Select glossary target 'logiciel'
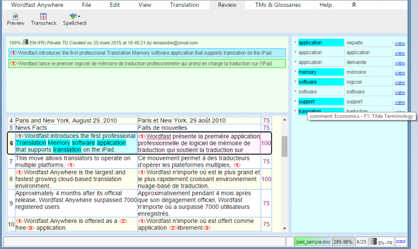 click(369, 82)
